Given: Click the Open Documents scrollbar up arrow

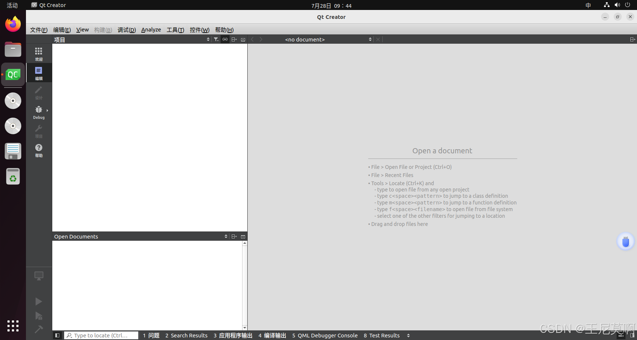Looking at the screenshot, I should (245, 243).
